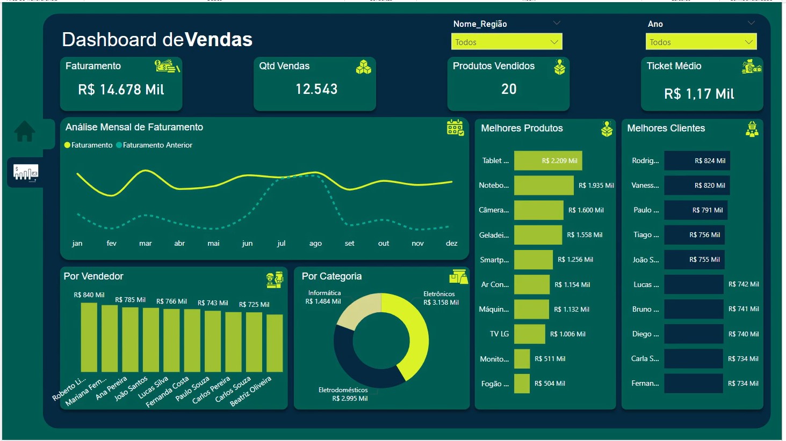Viewport: 786px width, 441px height.
Task: Click the R$ 3.158 Mil Eletrônicos label
Action: pyautogui.click(x=441, y=303)
